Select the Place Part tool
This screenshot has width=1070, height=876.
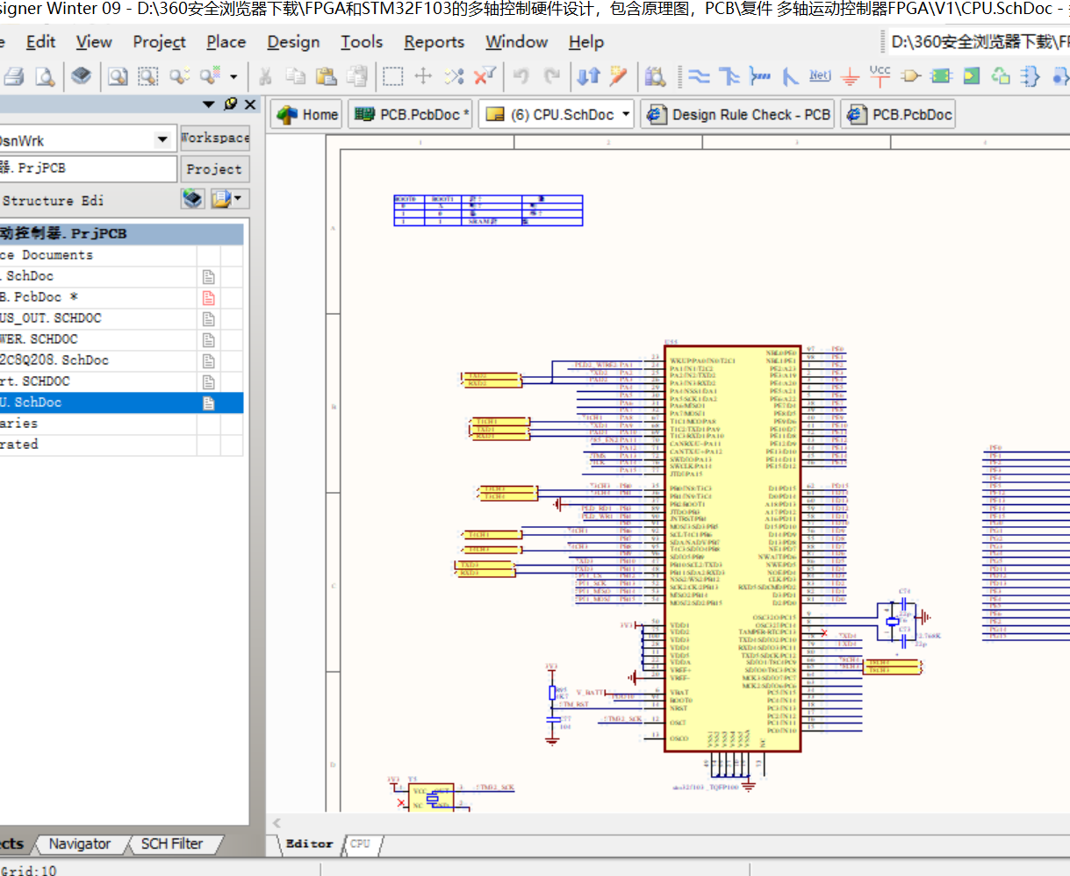pyautogui.click(x=911, y=77)
